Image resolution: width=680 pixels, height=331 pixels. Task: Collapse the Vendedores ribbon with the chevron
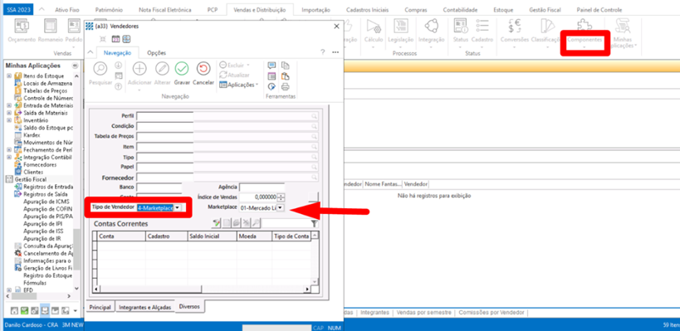(x=91, y=52)
